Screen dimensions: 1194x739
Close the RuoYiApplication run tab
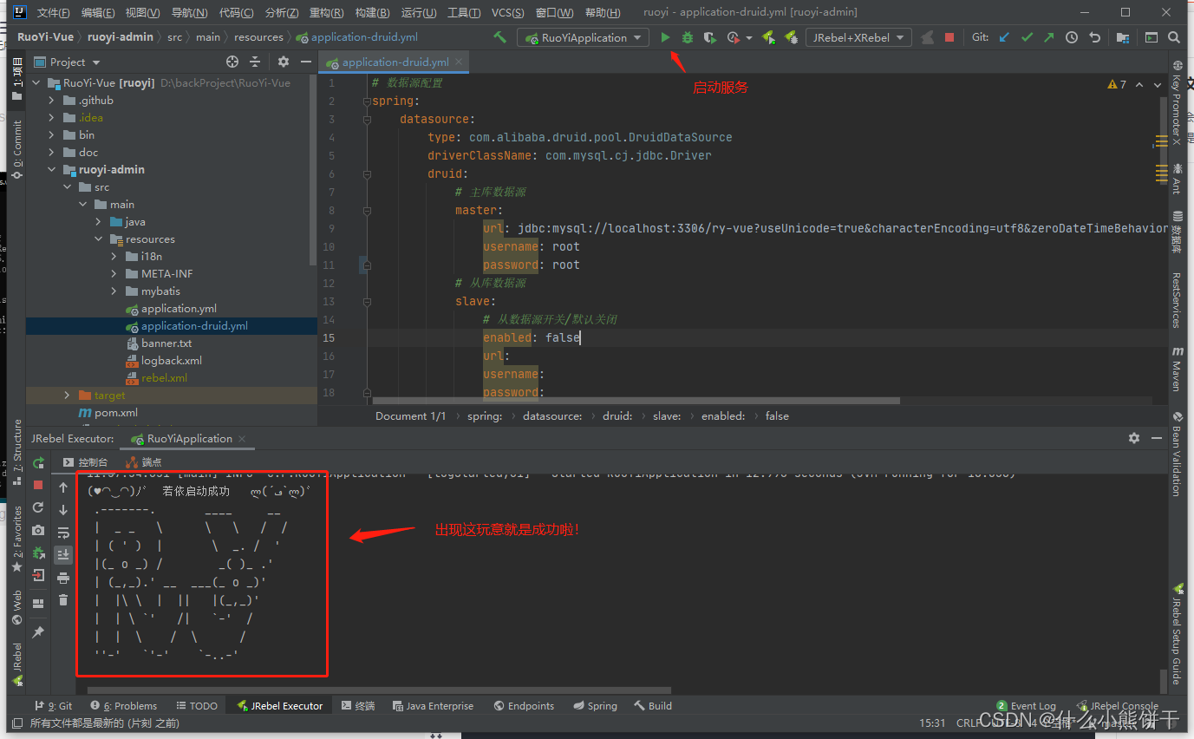(242, 439)
